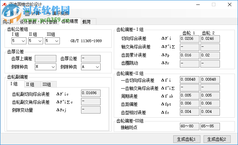Click the 齿轮副交角综合误差 value field
This screenshot has width=238, height=145.
coord(90,101)
